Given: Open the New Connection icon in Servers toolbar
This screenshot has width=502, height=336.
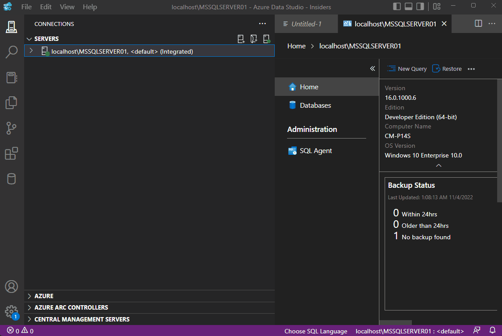Looking at the screenshot, I should [241, 39].
